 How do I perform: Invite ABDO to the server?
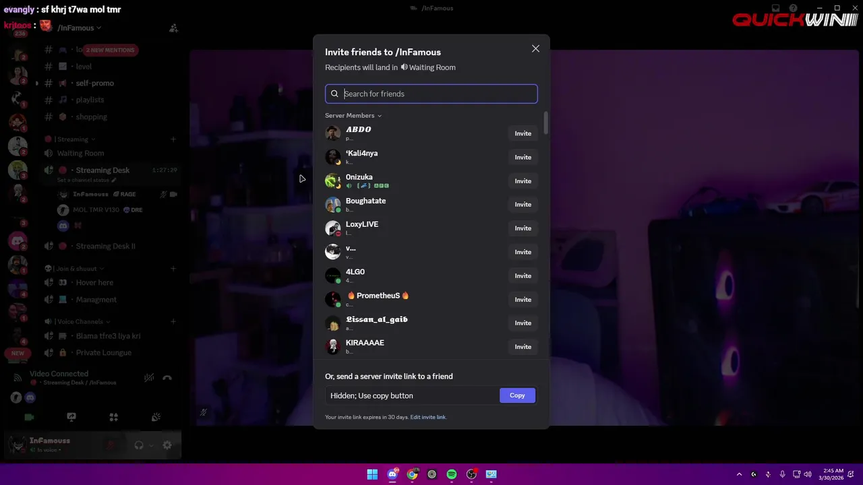coord(523,133)
